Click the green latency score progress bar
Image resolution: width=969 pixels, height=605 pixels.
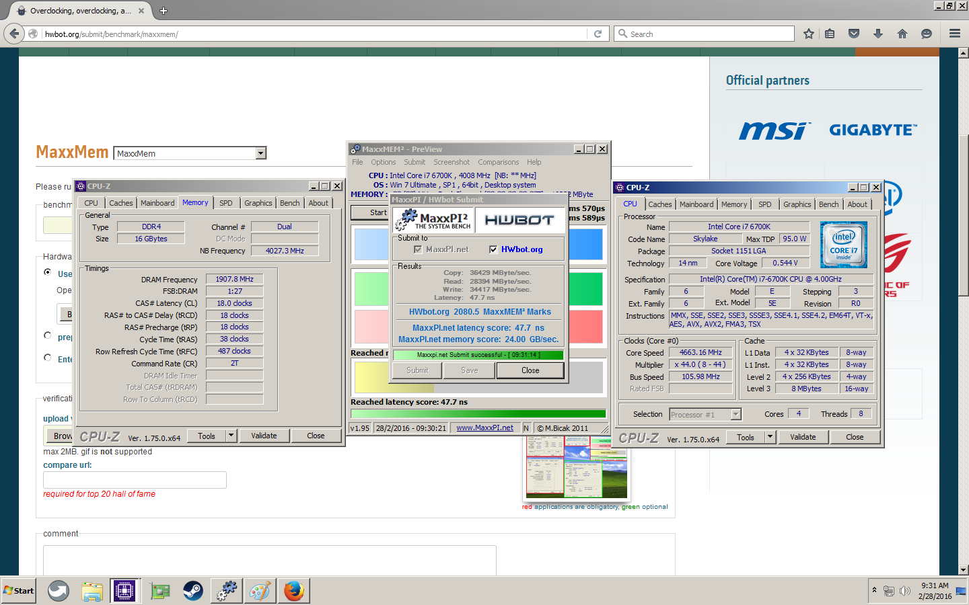coord(478,414)
